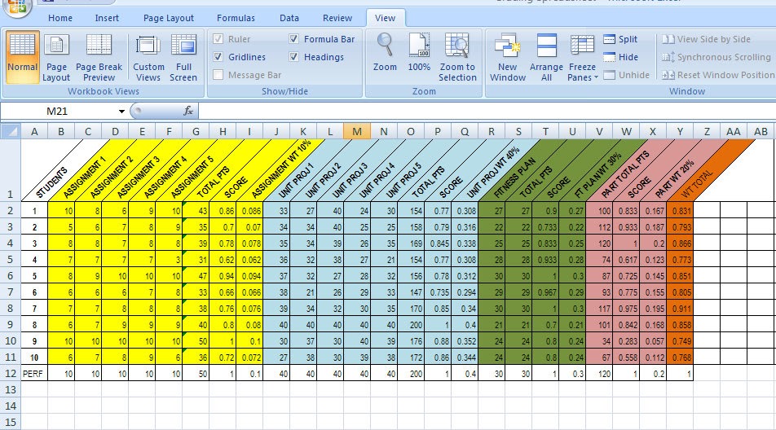The image size is (776, 430).
Task: Open the Name Box dropdown arrow
Action: (x=121, y=112)
